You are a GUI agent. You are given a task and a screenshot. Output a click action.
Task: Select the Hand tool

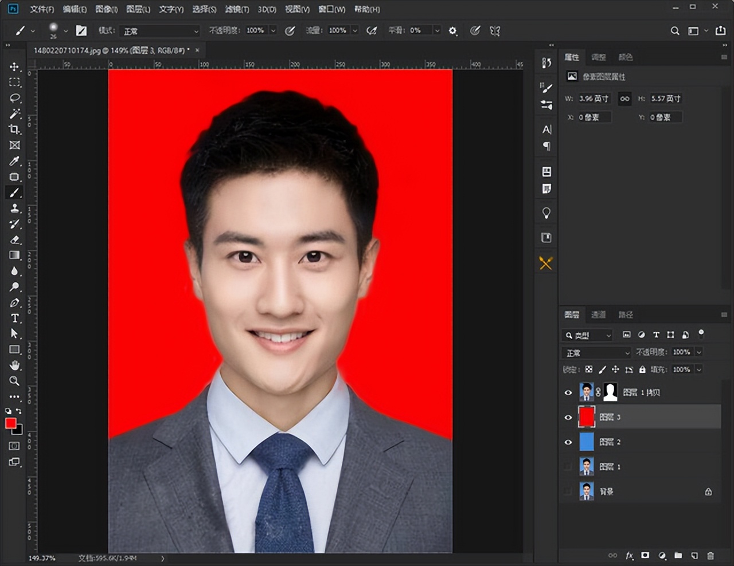pos(14,365)
